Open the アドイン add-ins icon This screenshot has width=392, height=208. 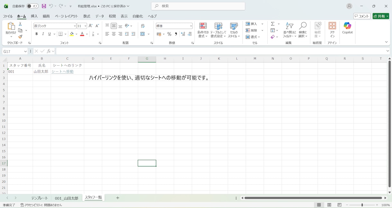pyautogui.click(x=332, y=30)
